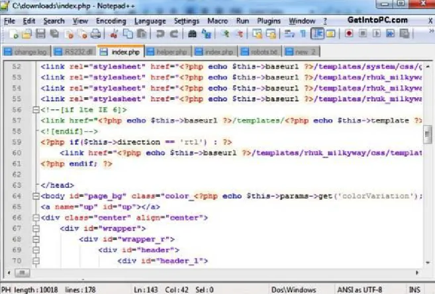The height and width of the screenshot is (294, 435).
Task: Open the Run menu
Action: click(242, 21)
